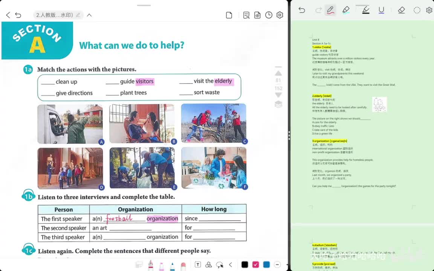Screen dimensions: 434x271
Task: Collapse tool options with left chevron
Action: point(231,265)
